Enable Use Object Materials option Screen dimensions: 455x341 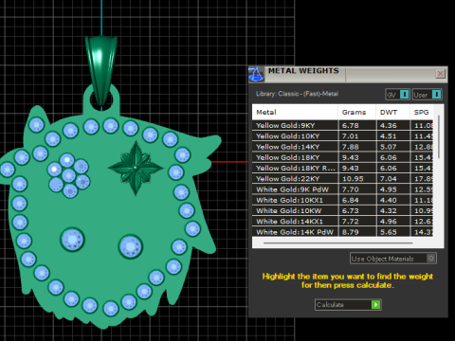pos(393,259)
